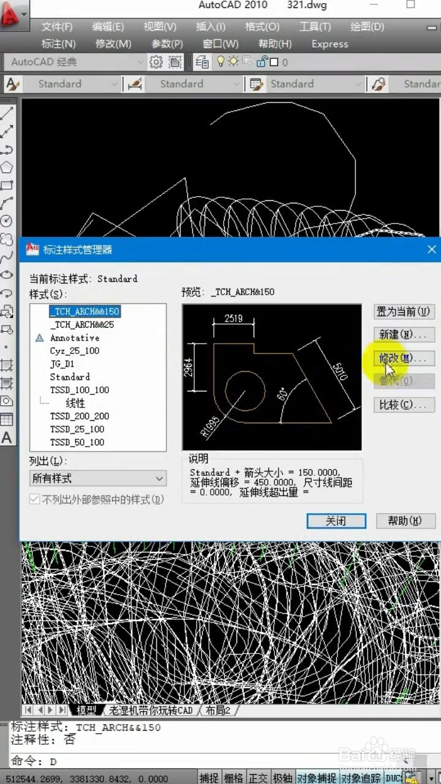Image resolution: width=441 pixels, height=784 pixels.
Task: Click the 帮助(H) button
Action: coord(405,521)
